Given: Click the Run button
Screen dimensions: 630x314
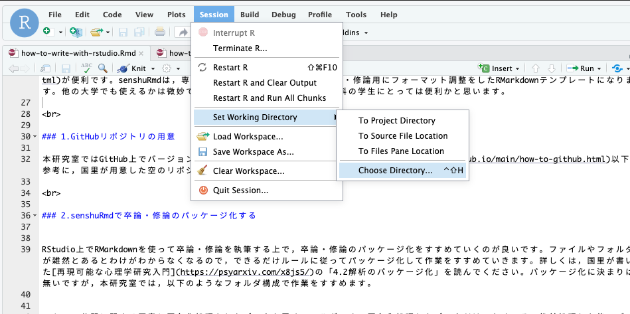Looking at the screenshot, I should [x=586, y=68].
